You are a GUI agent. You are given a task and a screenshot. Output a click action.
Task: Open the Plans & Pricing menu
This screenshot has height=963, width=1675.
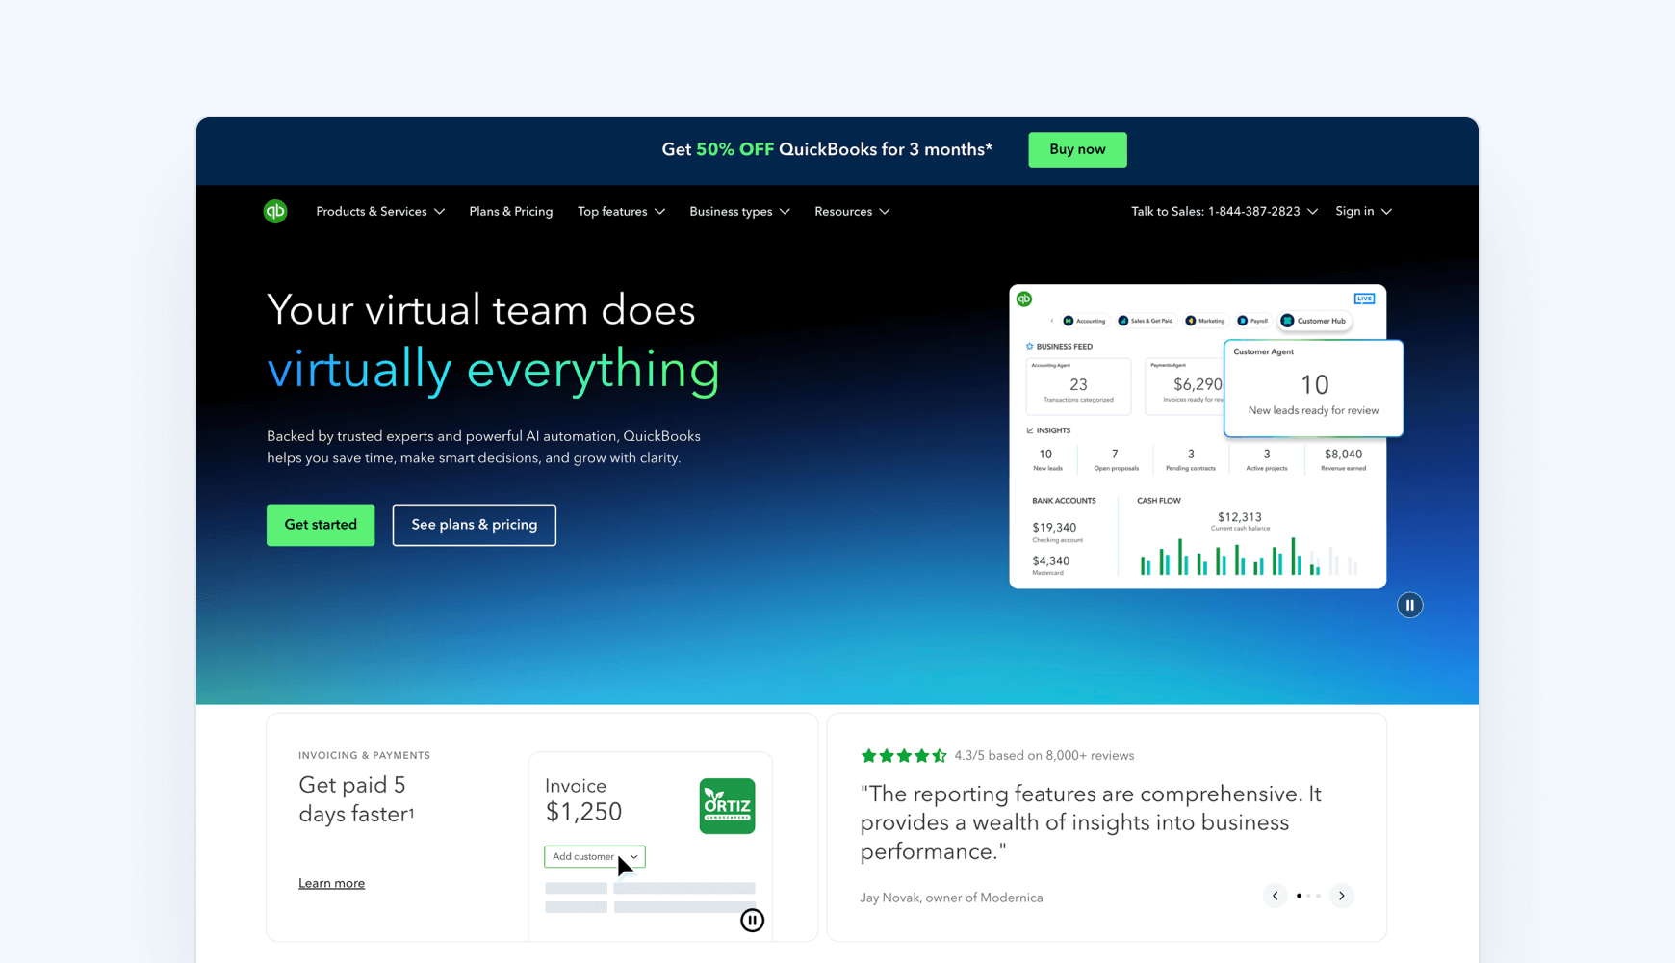[x=510, y=211]
